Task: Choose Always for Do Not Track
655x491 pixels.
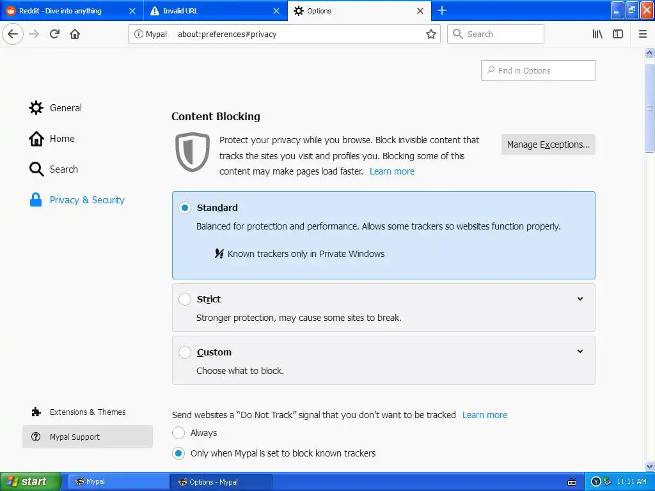Action: click(178, 433)
